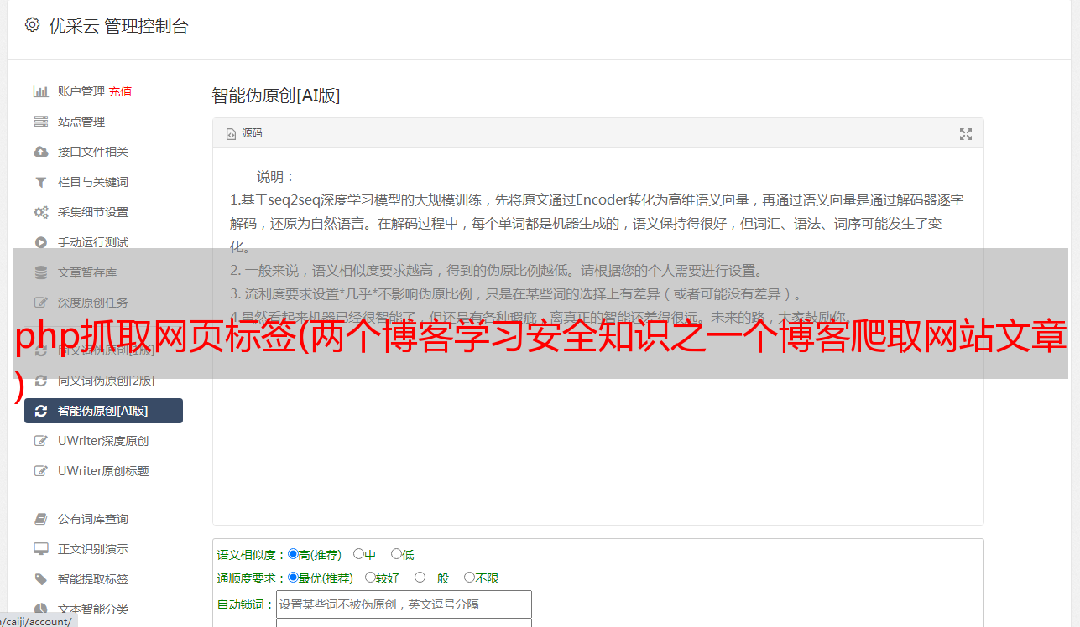Select 一般 for 通顺度要求
This screenshot has width=1080, height=627.
(420, 578)
